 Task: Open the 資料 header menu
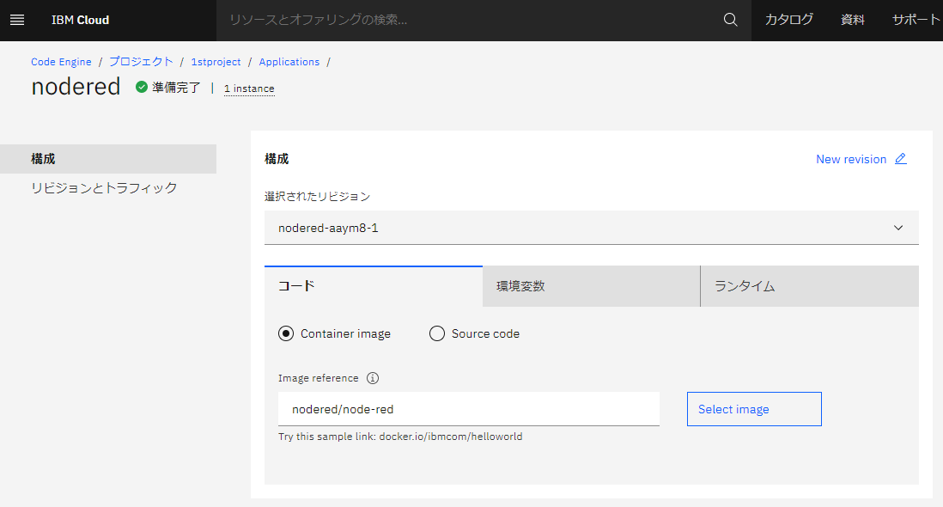coord(852,20)
